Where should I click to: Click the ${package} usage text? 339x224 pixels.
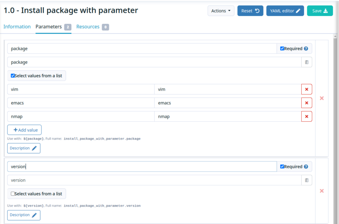[33, 139]
